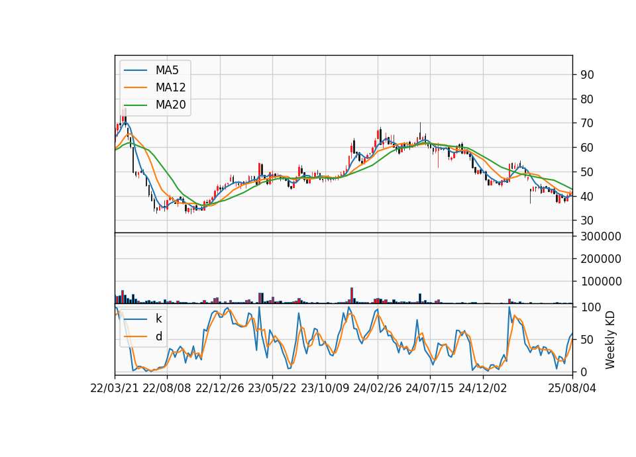636x457 pixels.
Task: Click the price axis value 40
Action: click(x=587, y=196)
